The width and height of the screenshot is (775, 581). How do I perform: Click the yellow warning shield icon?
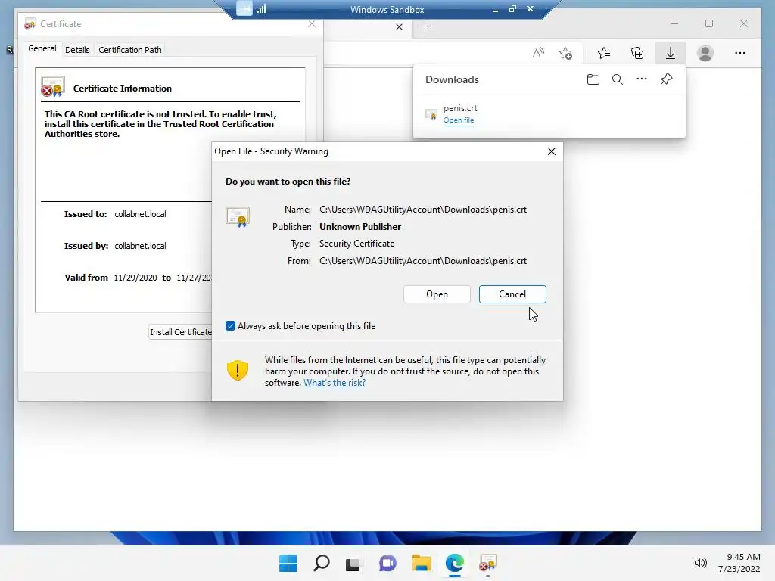pos(237,370)
